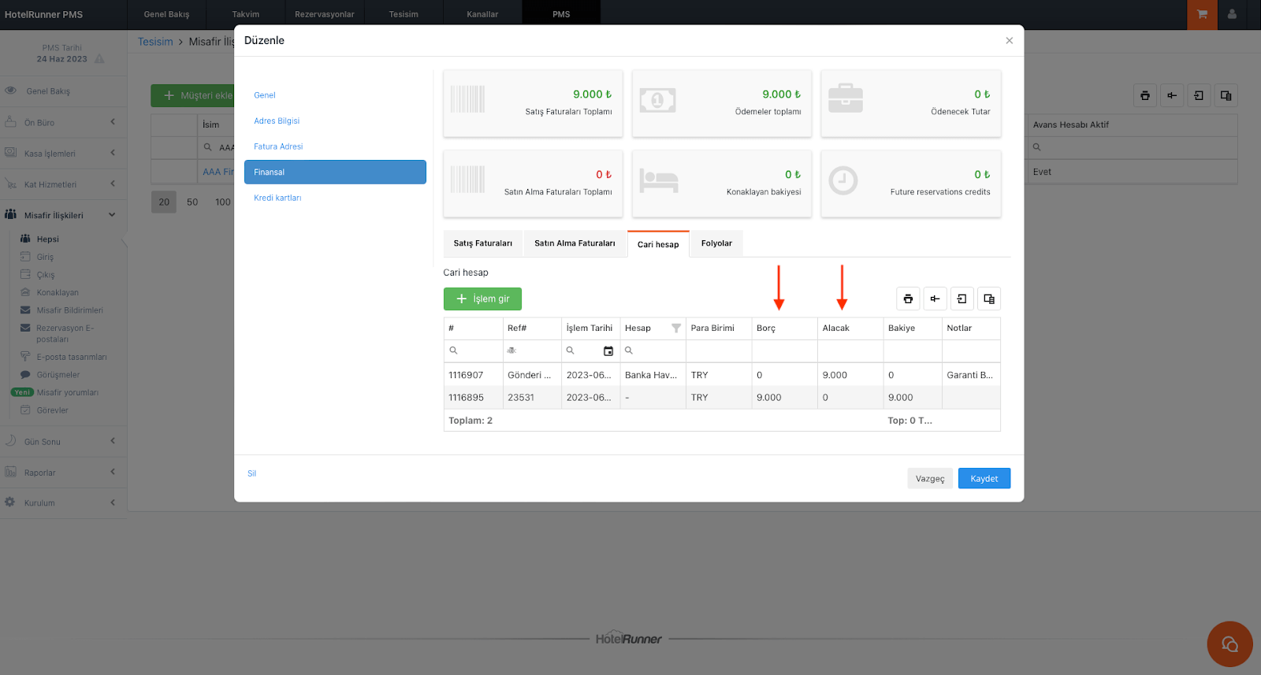Viewport: 1261px width, 675px height.
Task: Click the export icon in Cari hesap toolbar
Action: coord(962,299)
